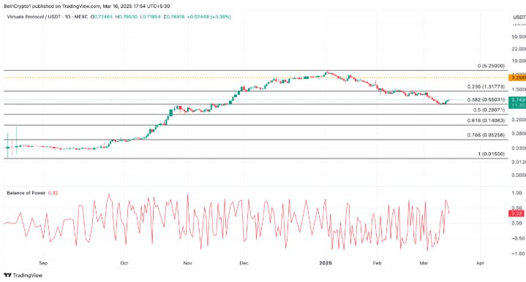Click the −1.00 label on indicator axis
526x282 pixels.
pyautogui.click(x=518, y=254)
